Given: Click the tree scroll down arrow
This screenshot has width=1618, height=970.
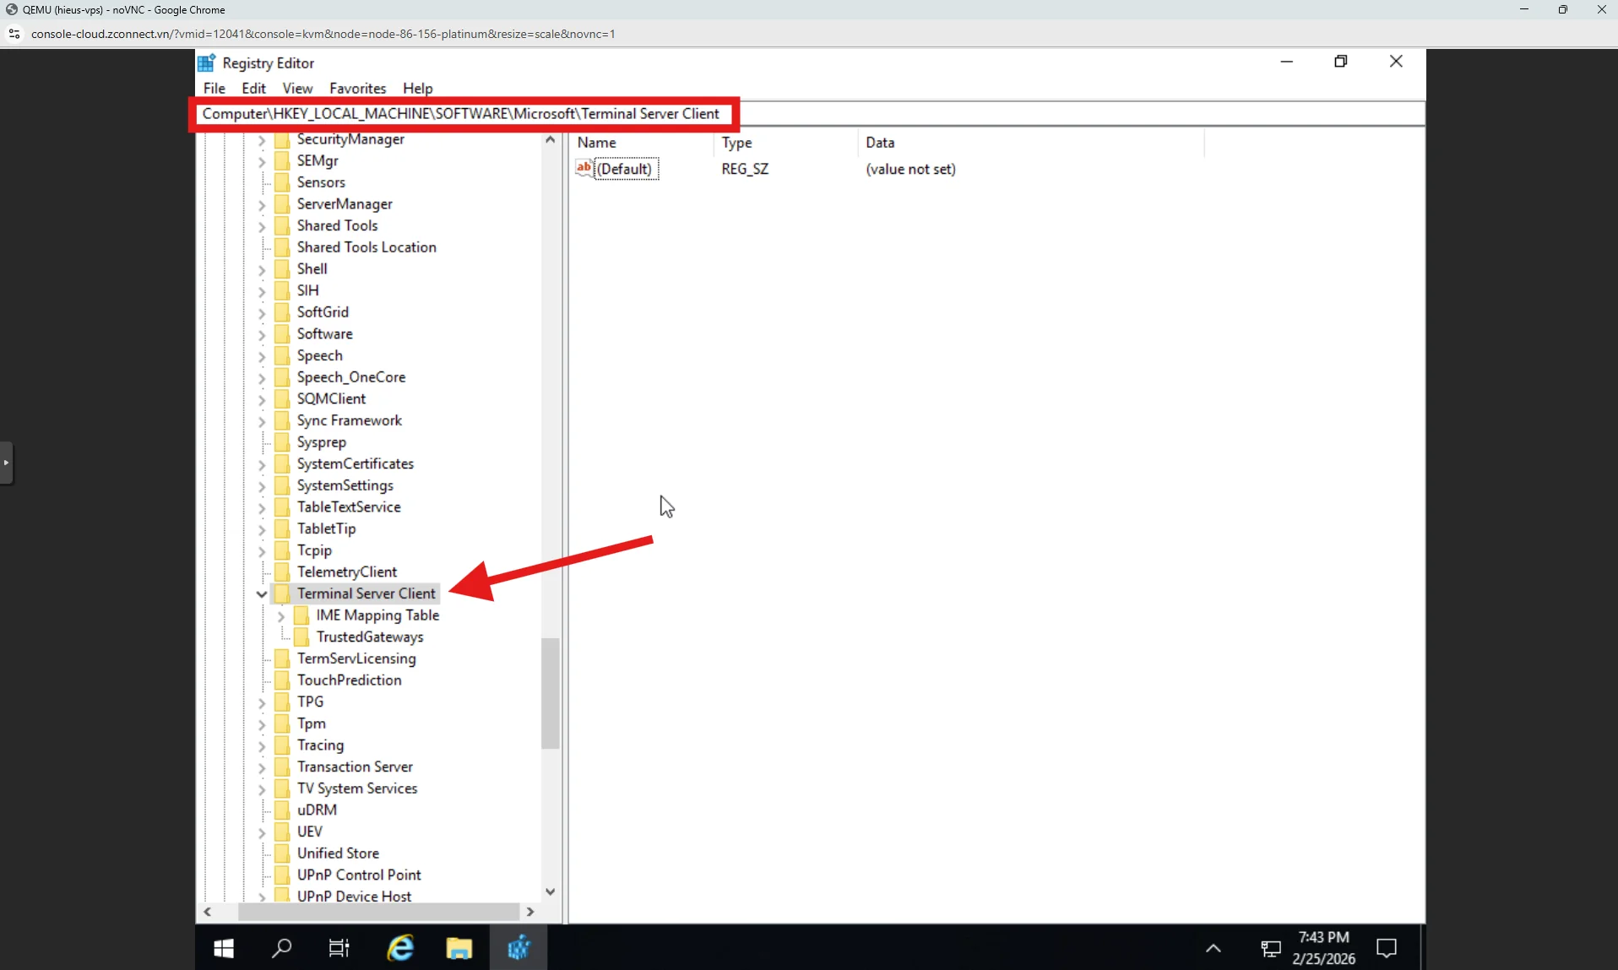Looking at the screenshot, I should point(551,891).
